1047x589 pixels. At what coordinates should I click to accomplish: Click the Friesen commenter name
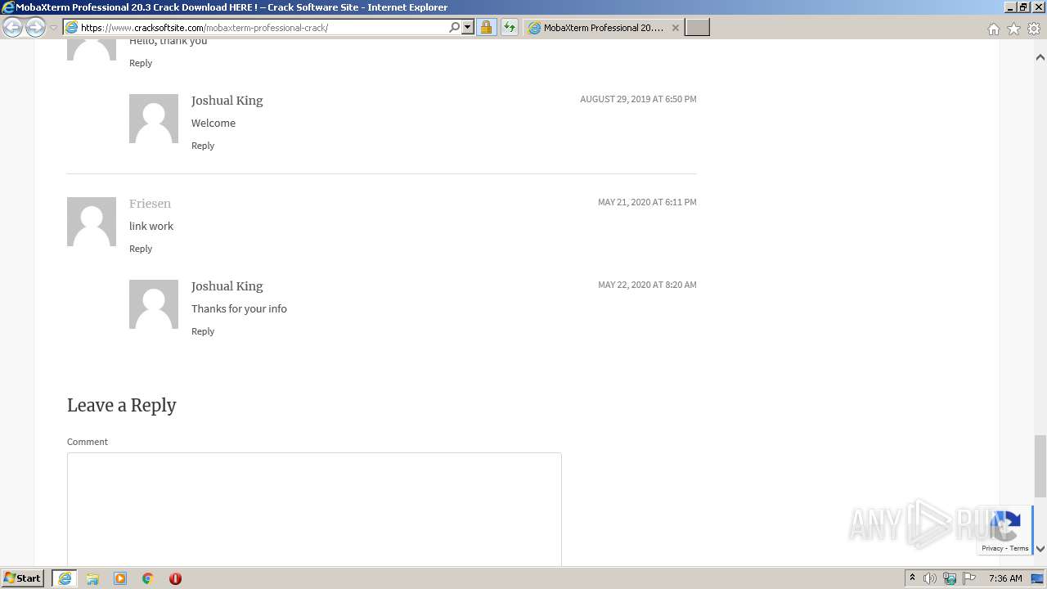click(x=150, y=204)
